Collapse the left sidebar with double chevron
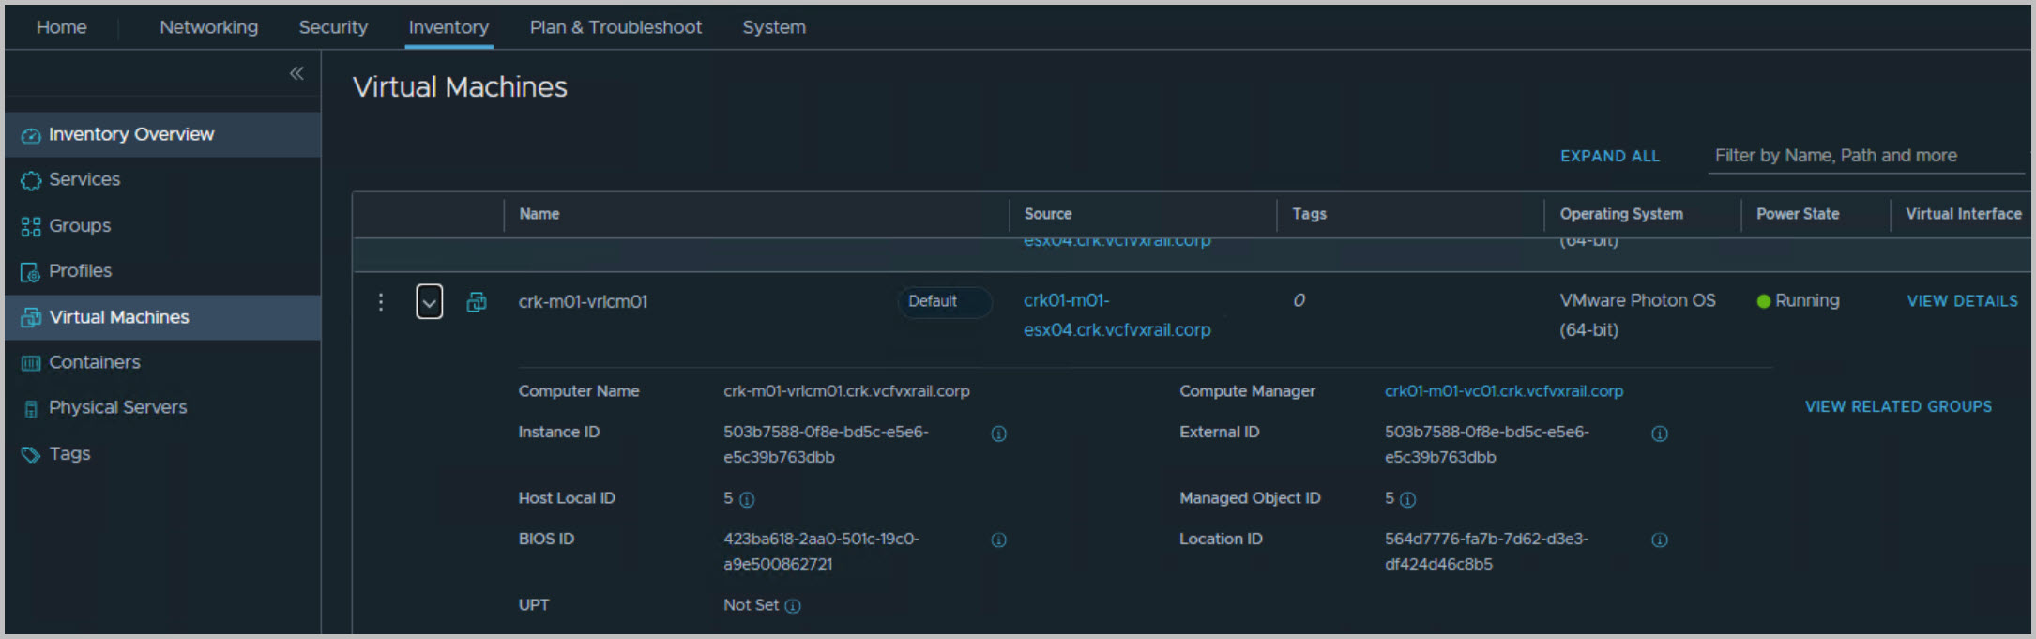 (296, 73)
